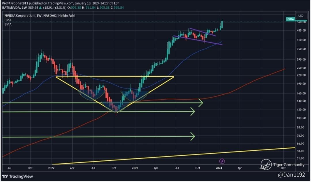Click the 290.00 price axis label
This screenshot has height=182, width=311.
tap(301, 60)
